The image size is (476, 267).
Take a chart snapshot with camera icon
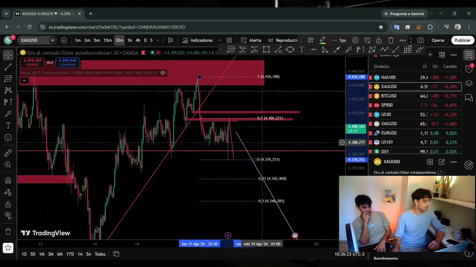click(x=421, y=40)
